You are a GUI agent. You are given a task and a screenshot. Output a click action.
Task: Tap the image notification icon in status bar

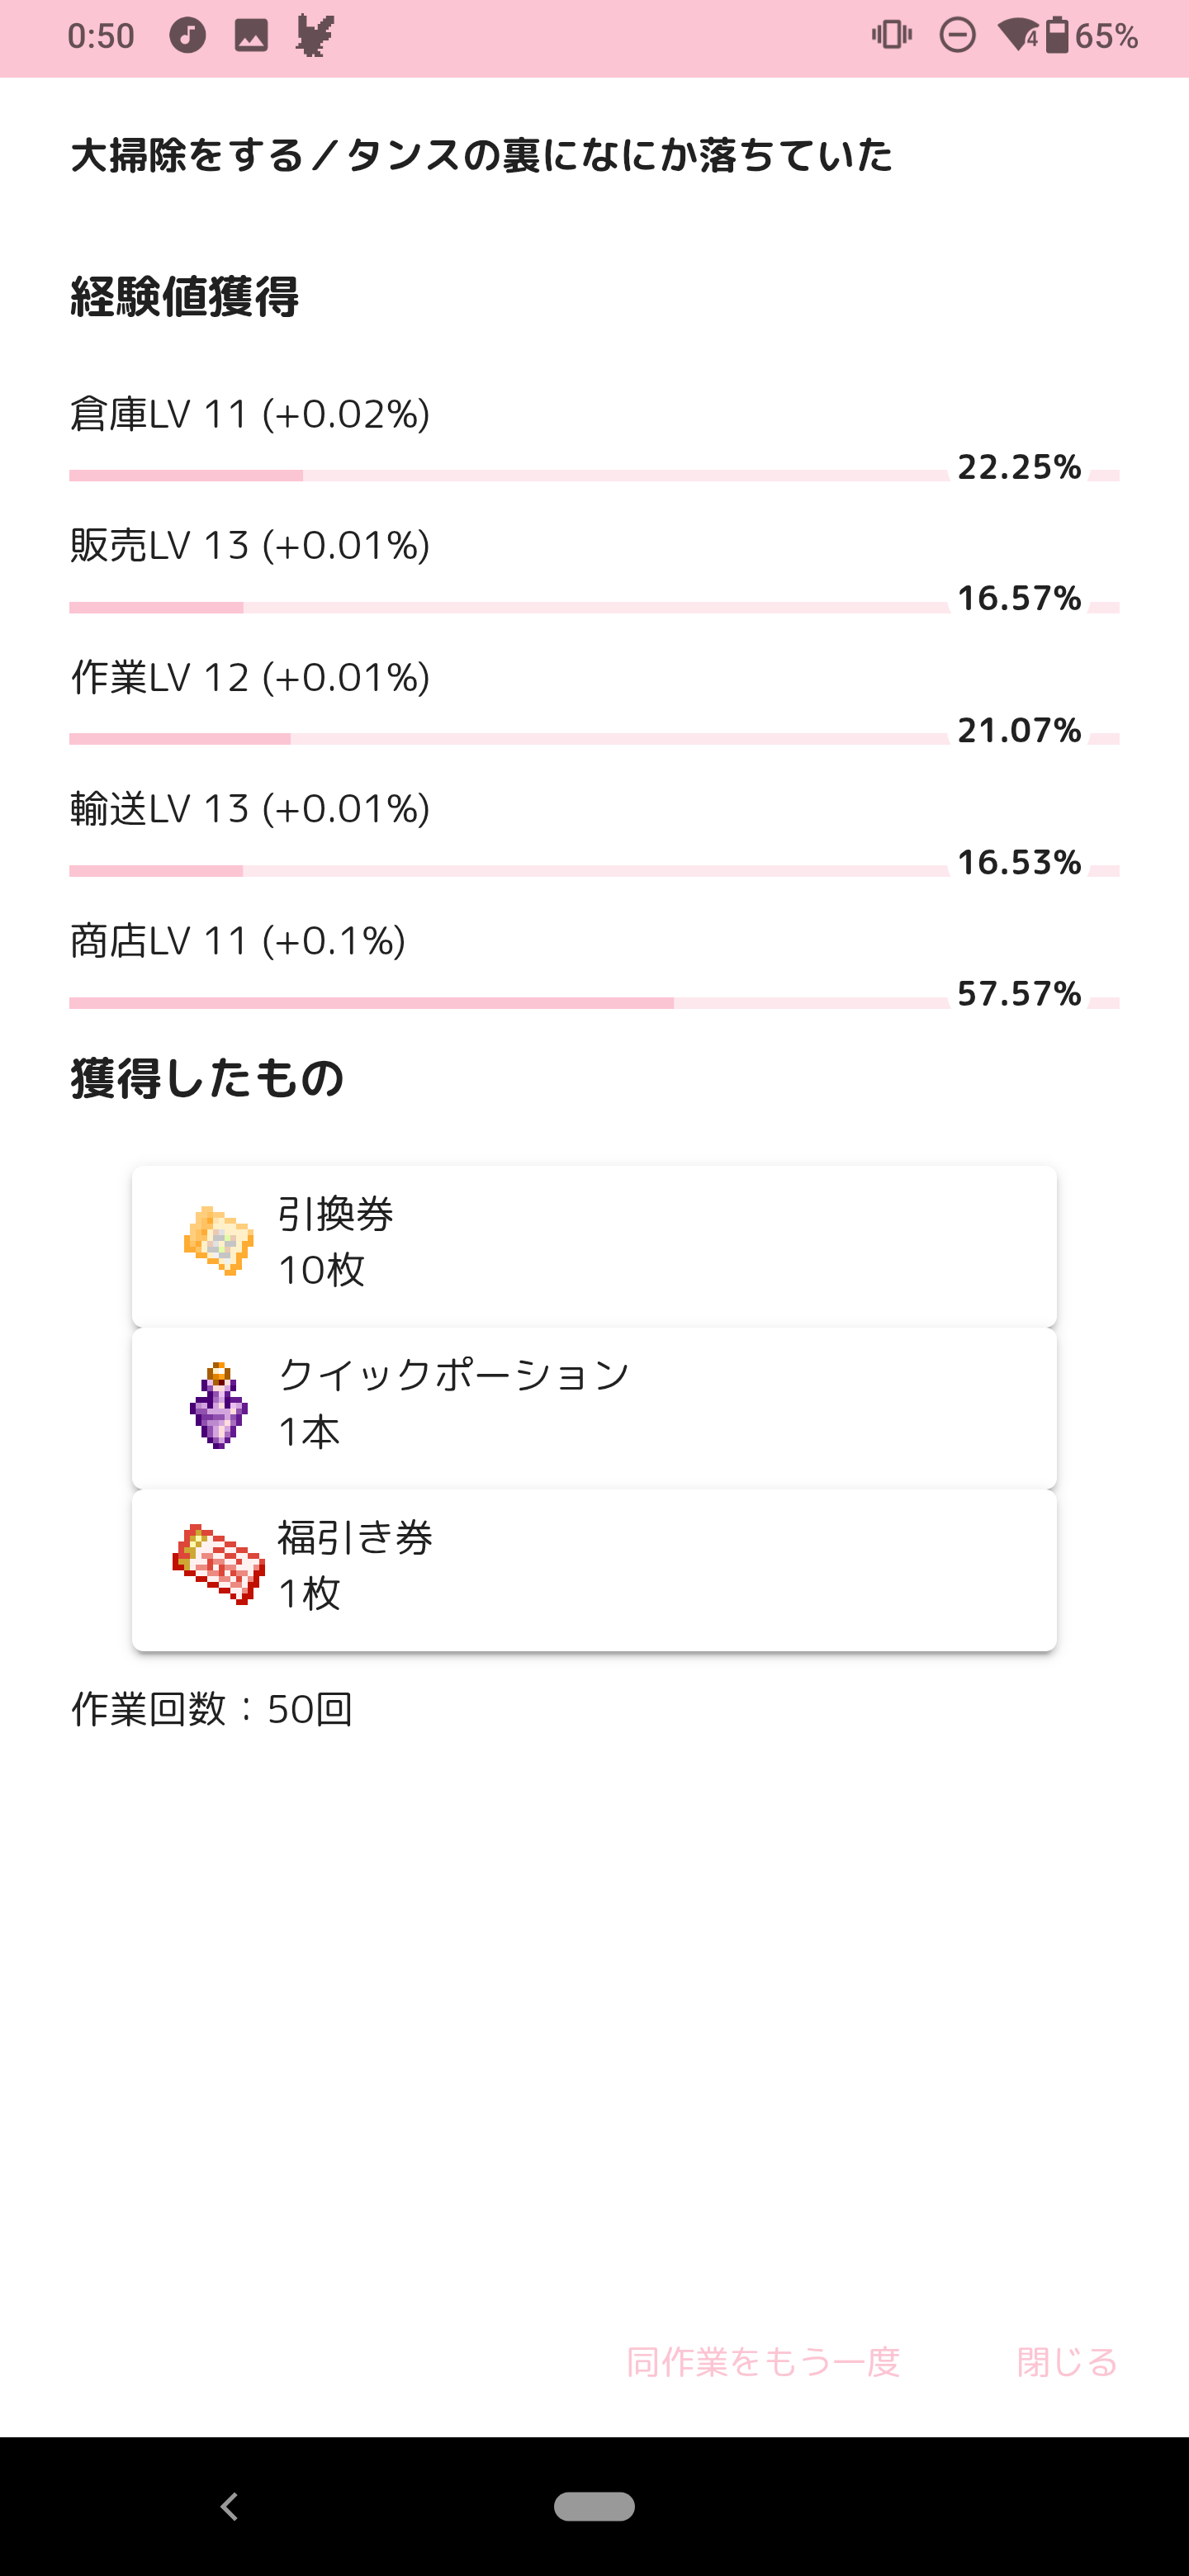tap(251, 36)
